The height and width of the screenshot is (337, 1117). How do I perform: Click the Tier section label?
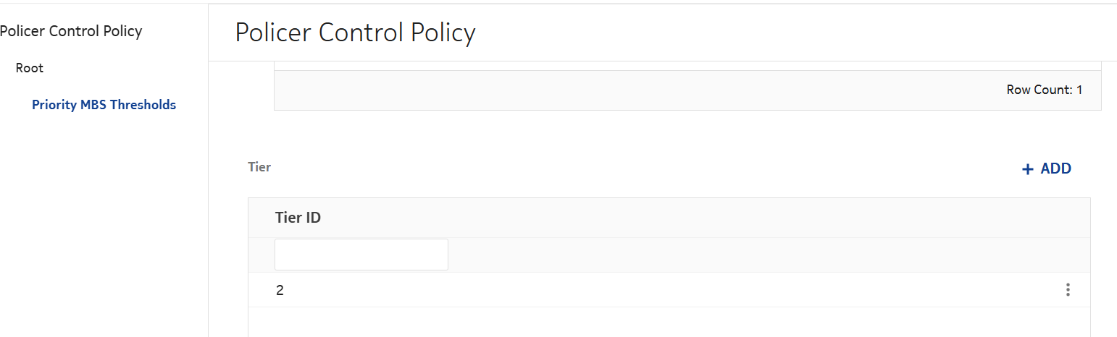click(259, 167)
